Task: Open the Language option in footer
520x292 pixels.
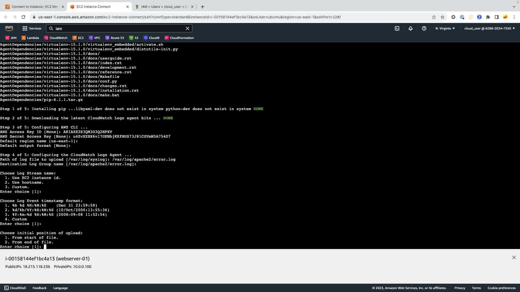Action: coord(60,288)
